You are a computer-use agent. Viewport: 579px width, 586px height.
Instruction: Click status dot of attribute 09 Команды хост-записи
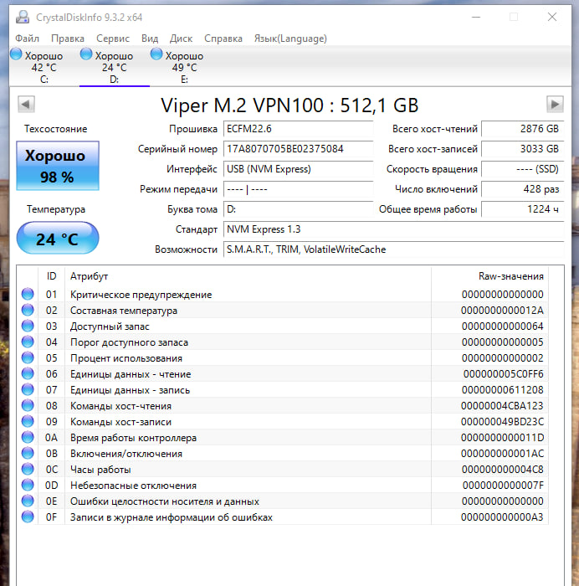(x=28, y=422)
